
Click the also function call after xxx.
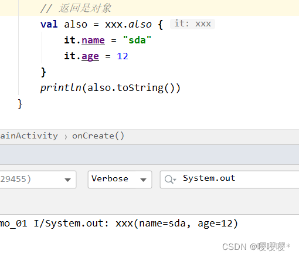coord(140,25)
